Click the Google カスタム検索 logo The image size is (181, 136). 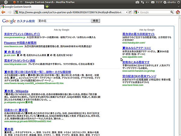pyautogui.click(x=18, y=21)
